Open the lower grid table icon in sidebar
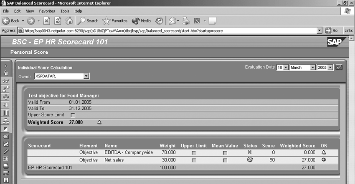This screenshot has width=355, height=184. coord(6,159)
